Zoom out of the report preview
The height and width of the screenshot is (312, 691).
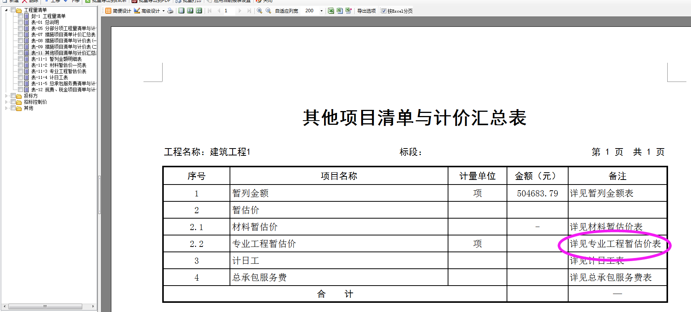[x=268, y=11]
